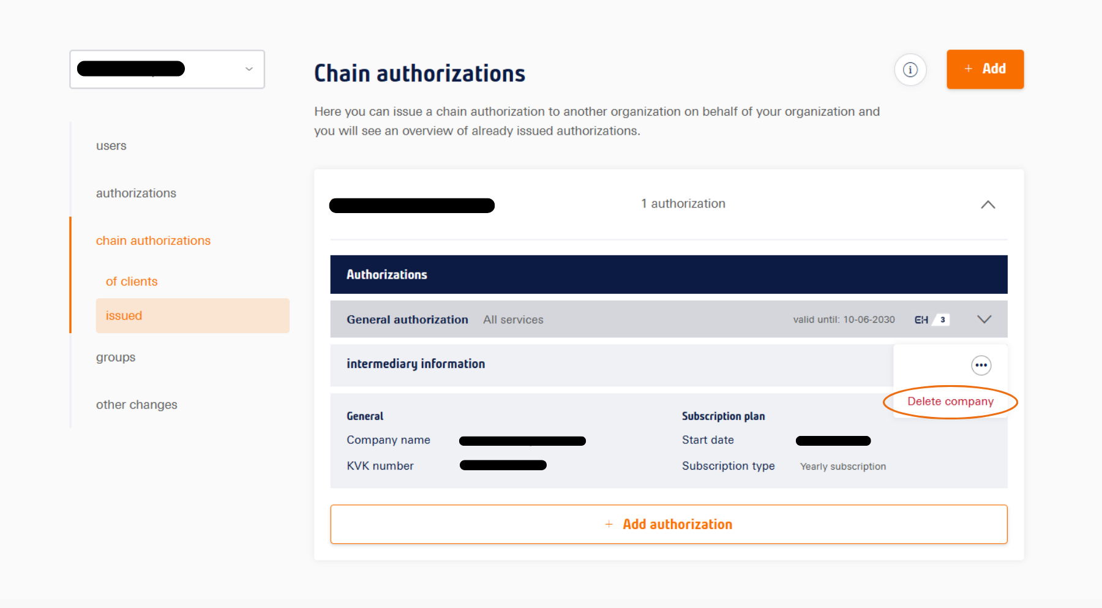The image size is (1102, 608).
Task: Open the three-dots more options menu
Action: tap(981, 366)
